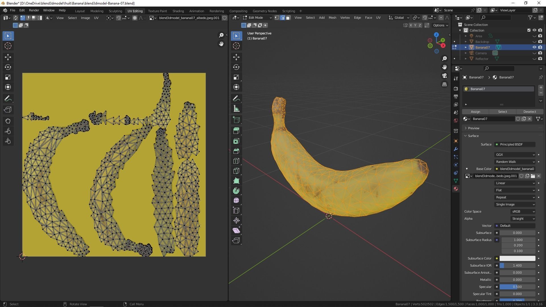This screenshot has height=307, width=546.
Task: Select the Bevel tool
Action: point(236,151)
